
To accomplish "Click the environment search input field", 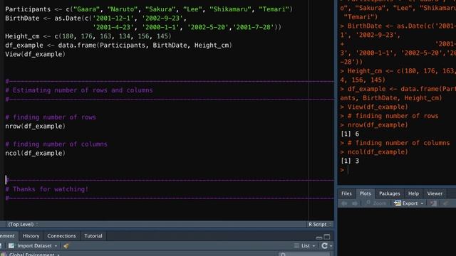I will pos(304,255).
